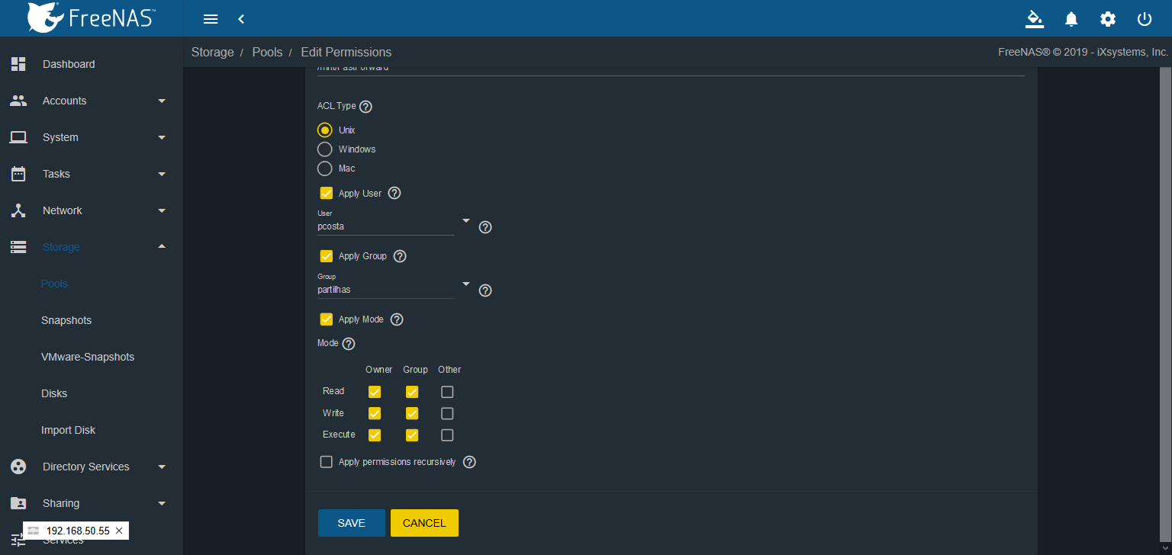Uncheck Apply Group
The width and height of the screenshot is (1172, 555).
pos(327,256)
